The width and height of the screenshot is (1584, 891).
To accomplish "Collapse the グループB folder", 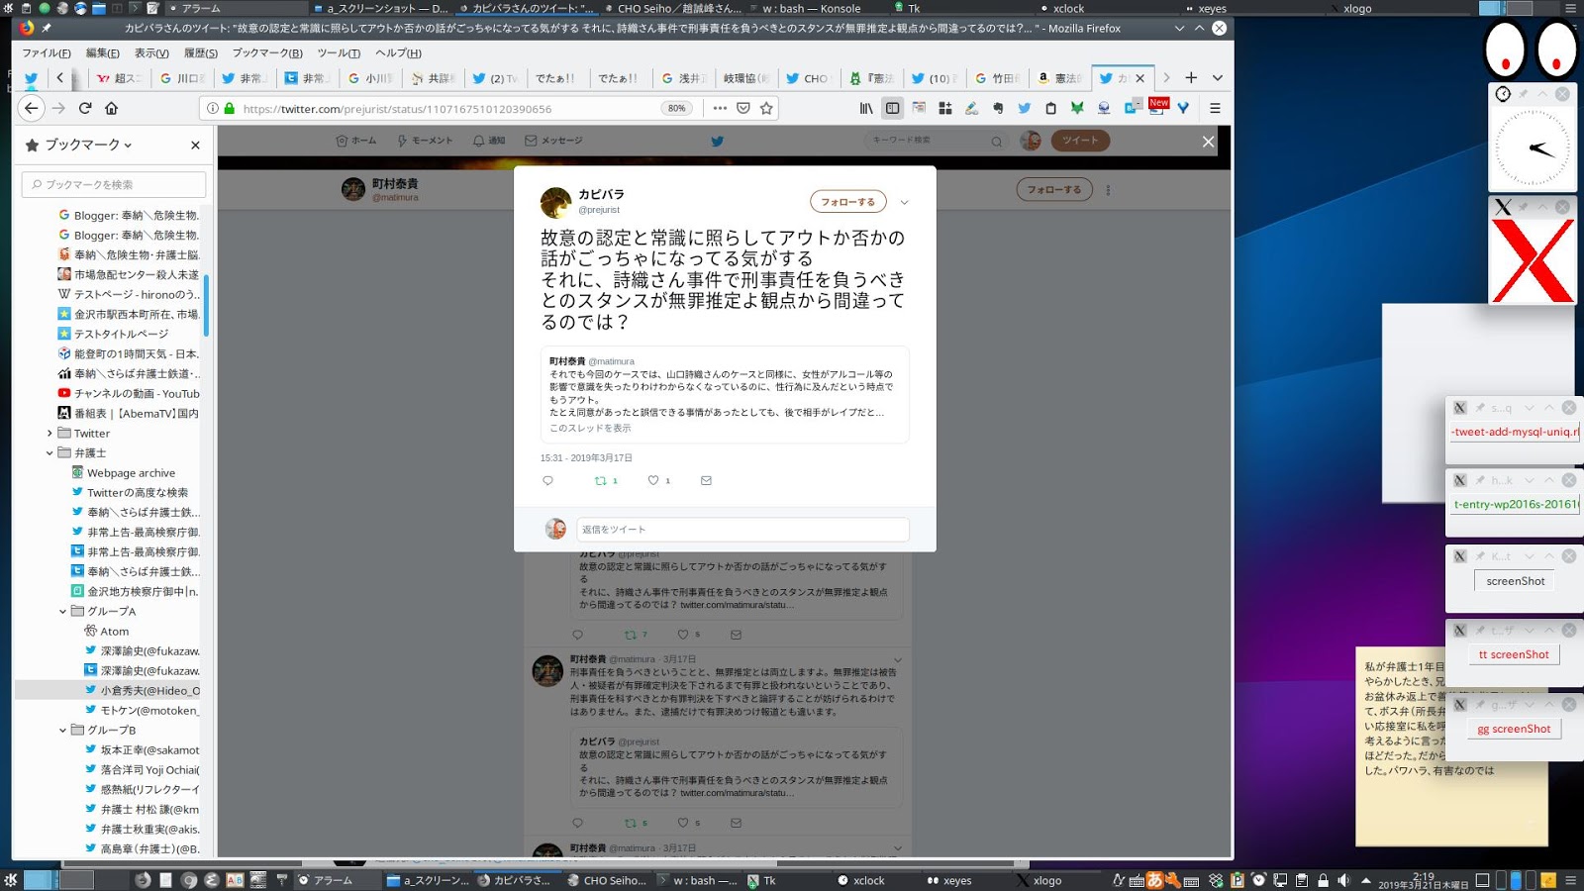I will point(62,730).
